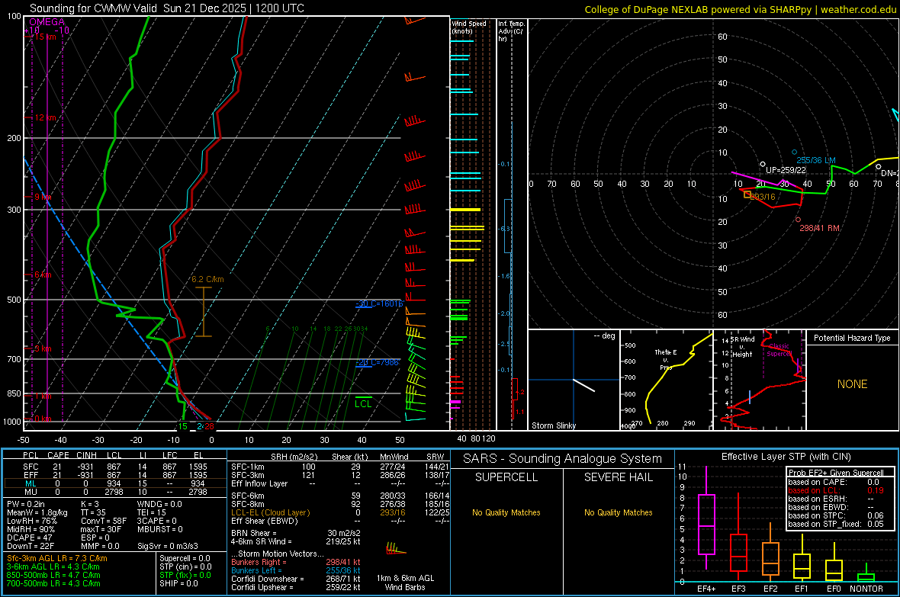Click the SFC-6km kinematics row label

pyautogui.click(x=248, y=496)
